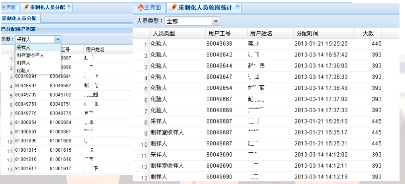Select 制样人 option in dropdown list
Image resolution: width=405 pixels, height=184 pixels.
[x=23, y=63]
